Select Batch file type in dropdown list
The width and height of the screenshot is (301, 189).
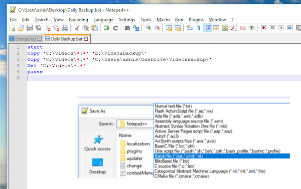click(222, 156)
